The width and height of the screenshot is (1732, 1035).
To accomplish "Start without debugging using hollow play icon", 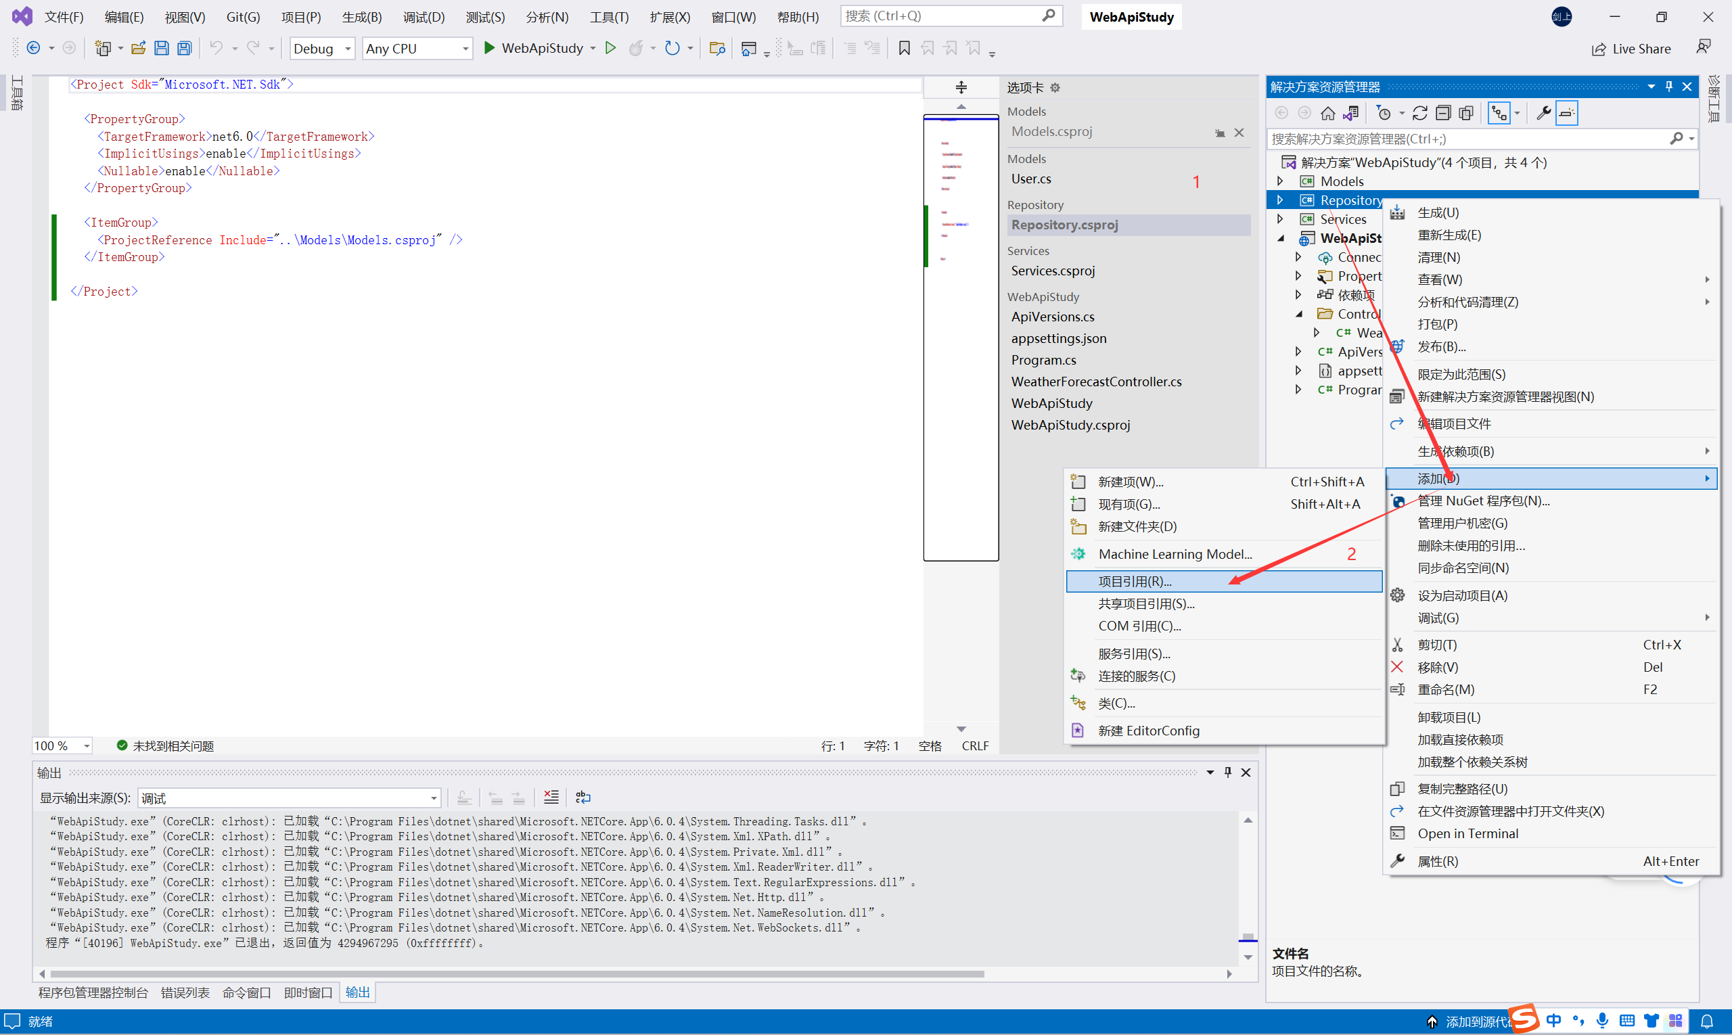I will tap(610, 48).
